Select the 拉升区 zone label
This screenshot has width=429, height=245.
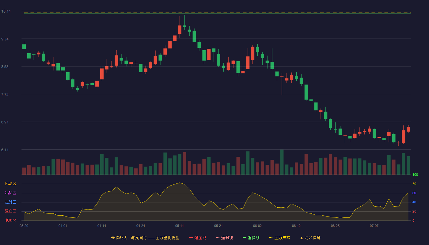10,202
